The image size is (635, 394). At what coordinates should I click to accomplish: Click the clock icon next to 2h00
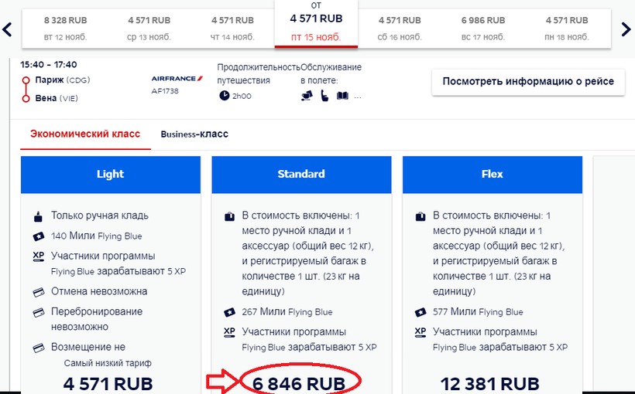pyautogui.click(x=225, y=96)
